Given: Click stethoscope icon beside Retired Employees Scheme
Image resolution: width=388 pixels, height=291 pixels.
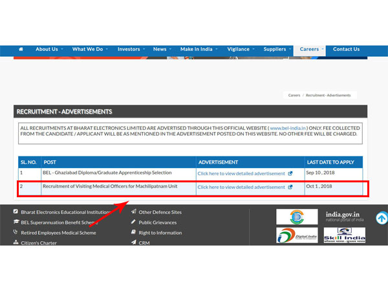Looking at the screenshot, I should point(16,232).
